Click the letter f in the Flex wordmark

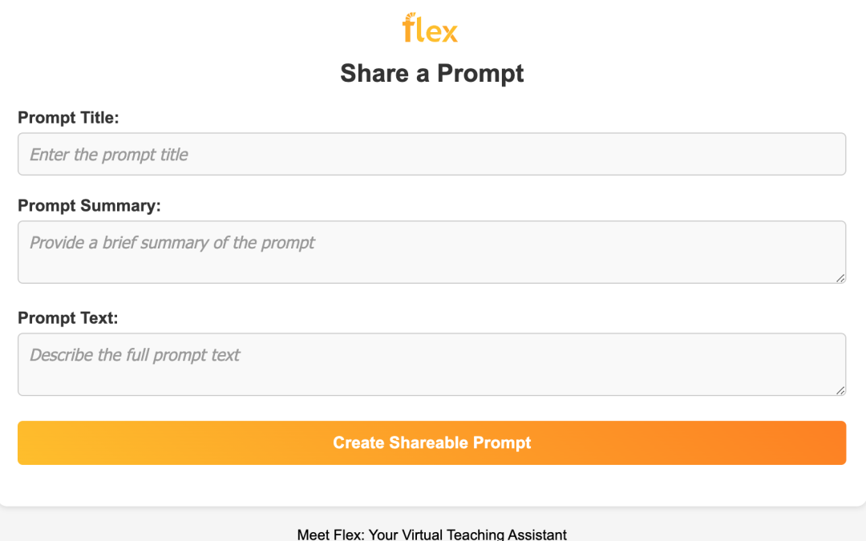click(407, 30)
